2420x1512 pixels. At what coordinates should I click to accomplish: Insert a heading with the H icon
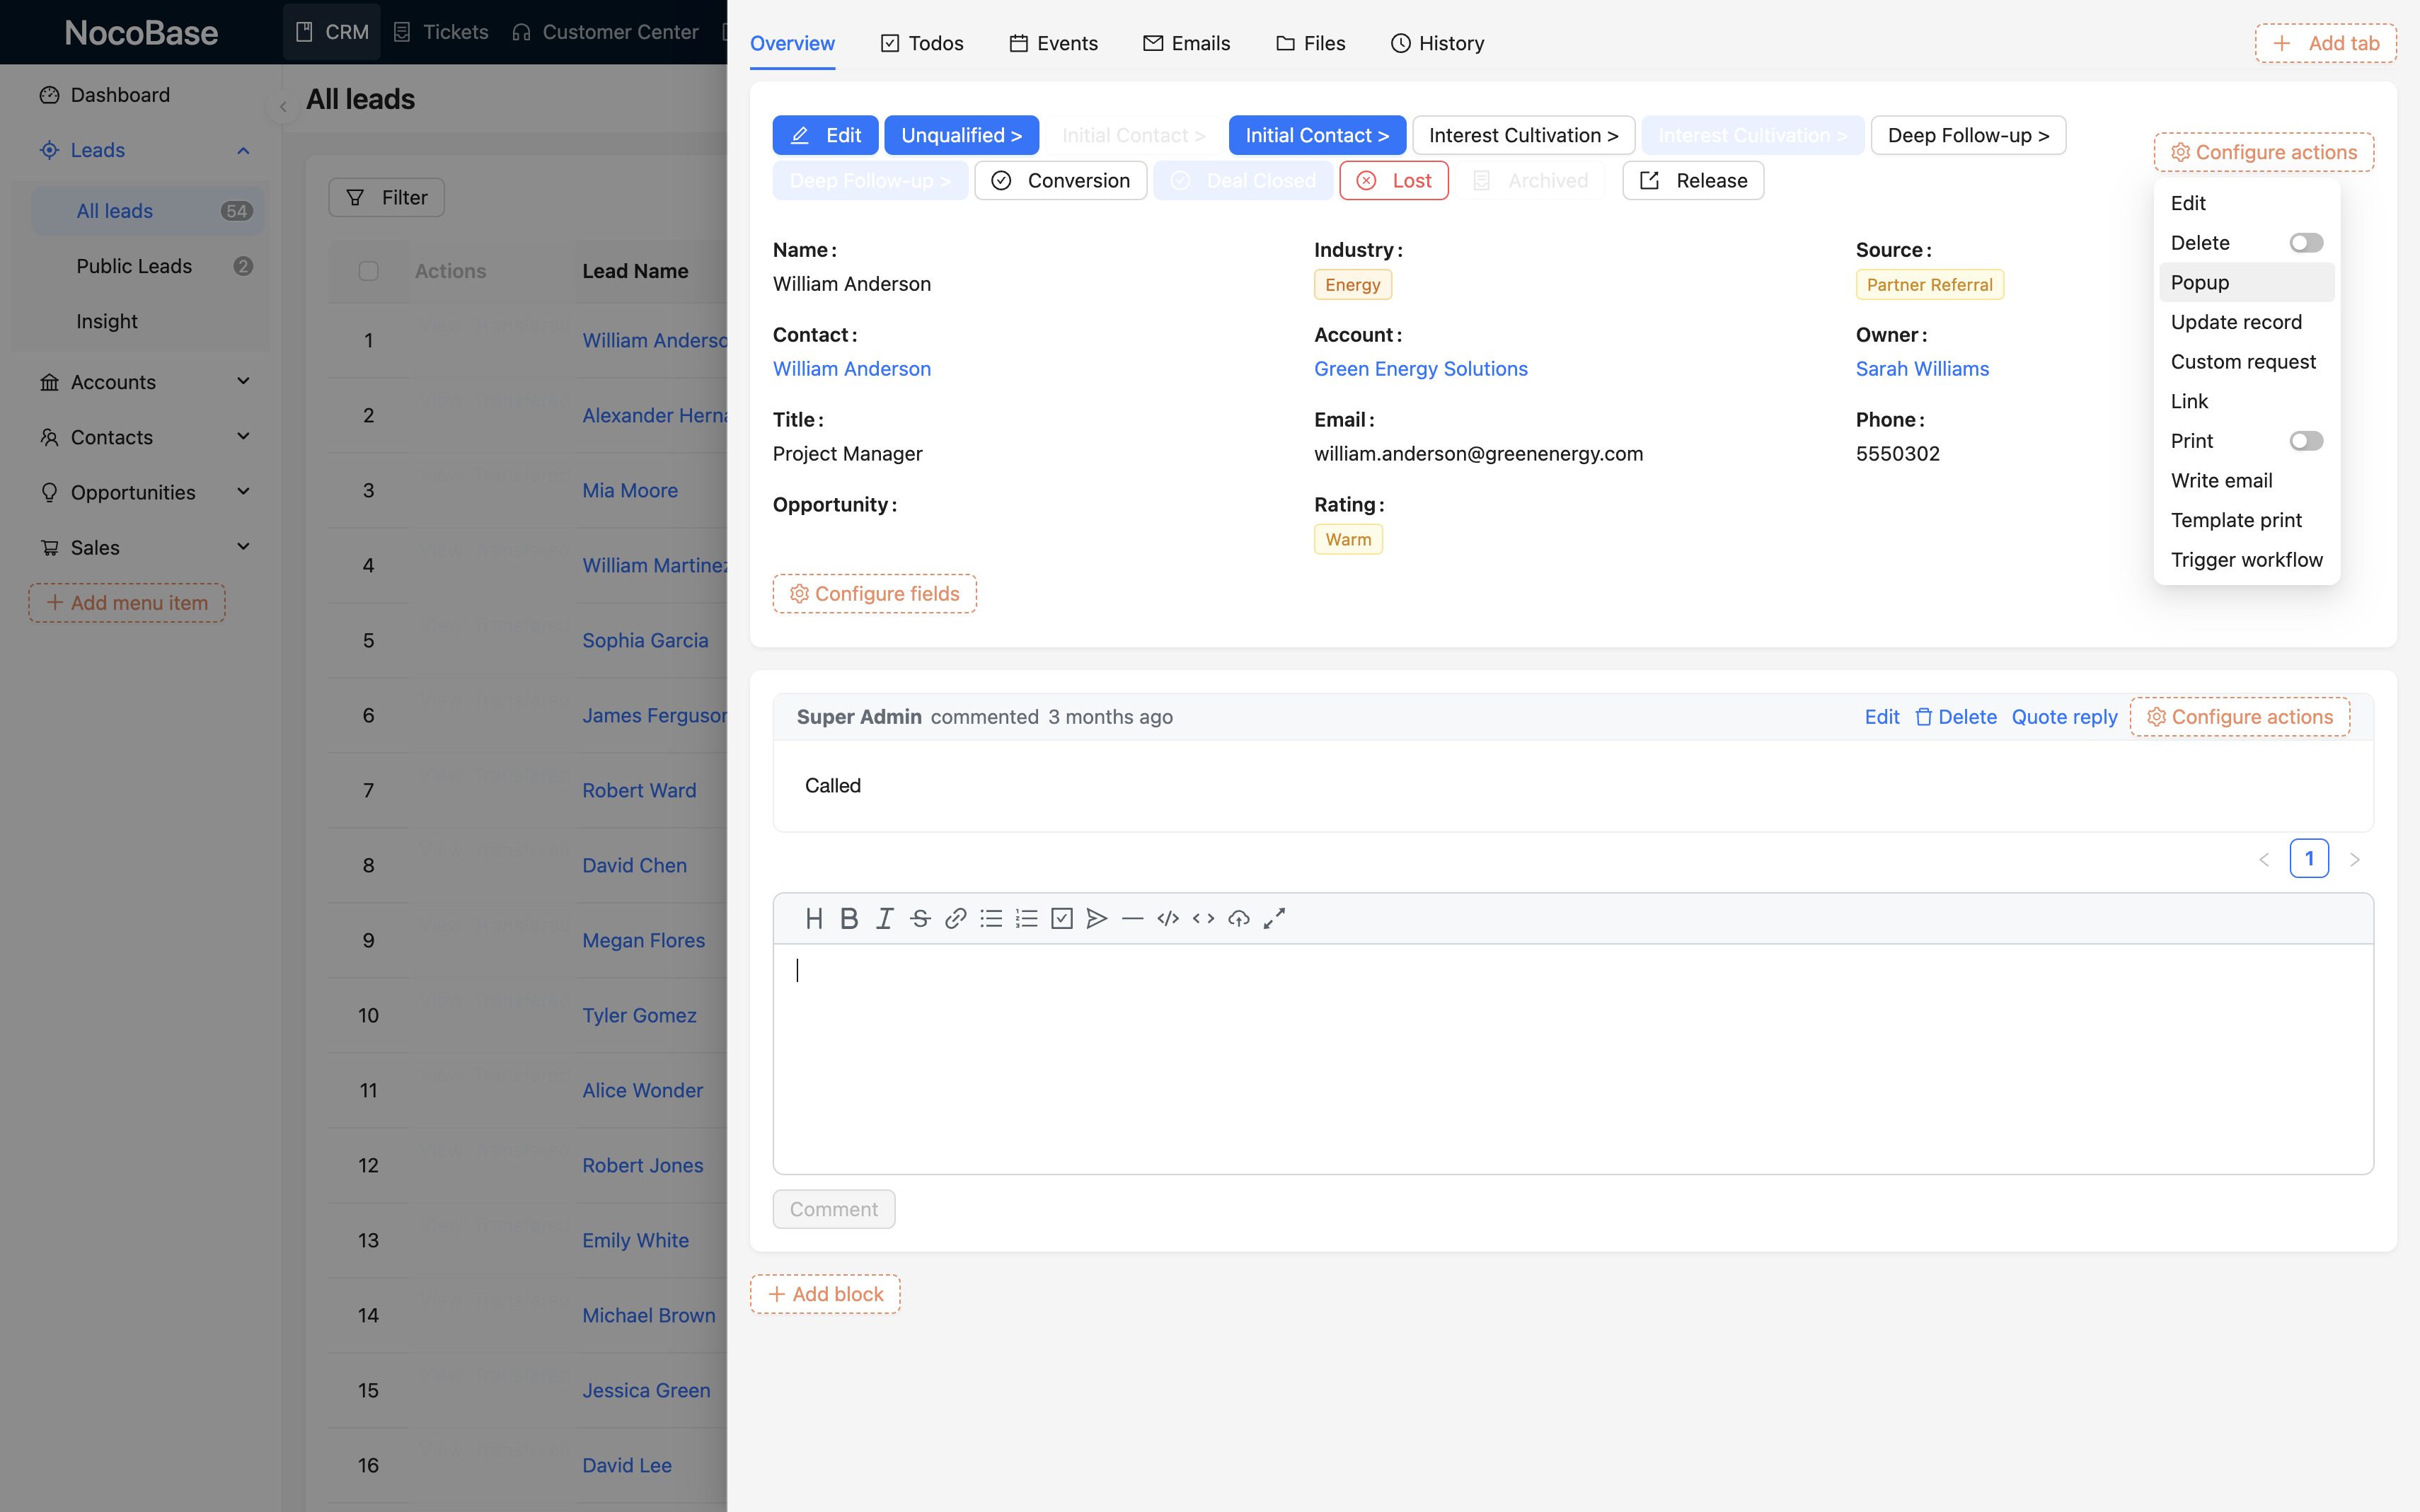814,918
